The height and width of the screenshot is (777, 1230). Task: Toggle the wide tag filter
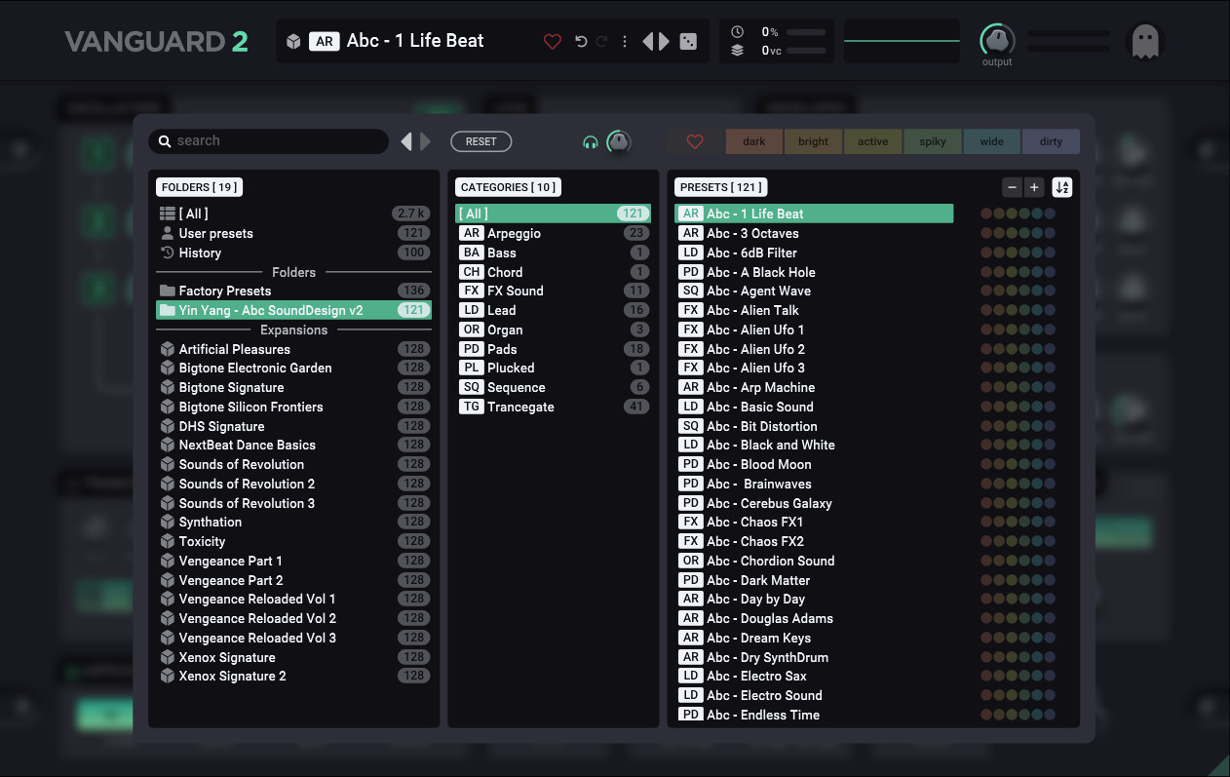point(992,141)
